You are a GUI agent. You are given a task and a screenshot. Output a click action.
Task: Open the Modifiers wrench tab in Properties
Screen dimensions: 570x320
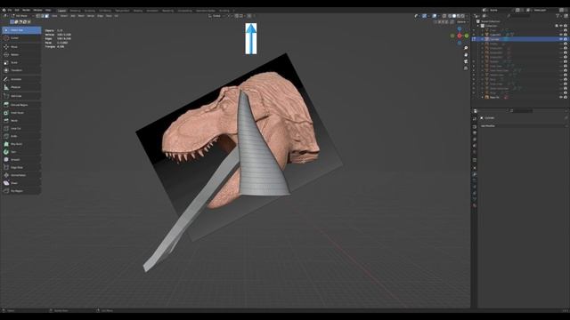tap(475, 174)
